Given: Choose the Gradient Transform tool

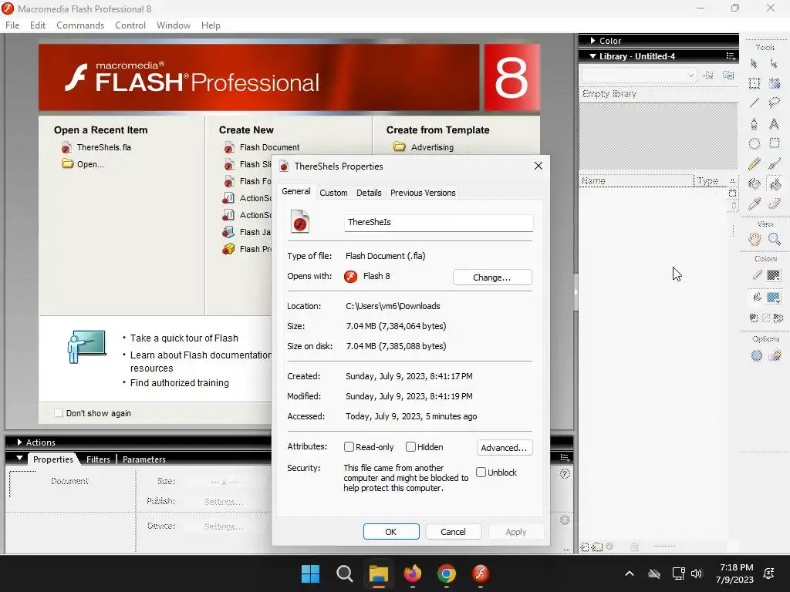Looking at the screenshot, I should pyautogui.click(x=775, y=83).
